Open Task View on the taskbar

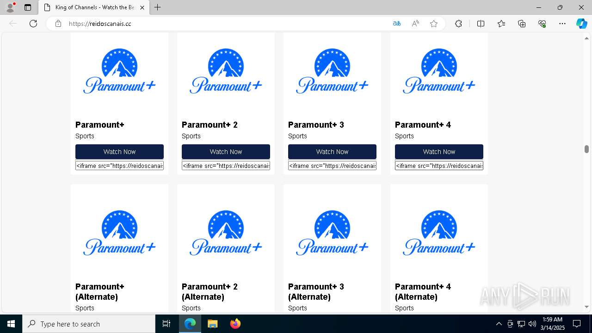point(166,324)
